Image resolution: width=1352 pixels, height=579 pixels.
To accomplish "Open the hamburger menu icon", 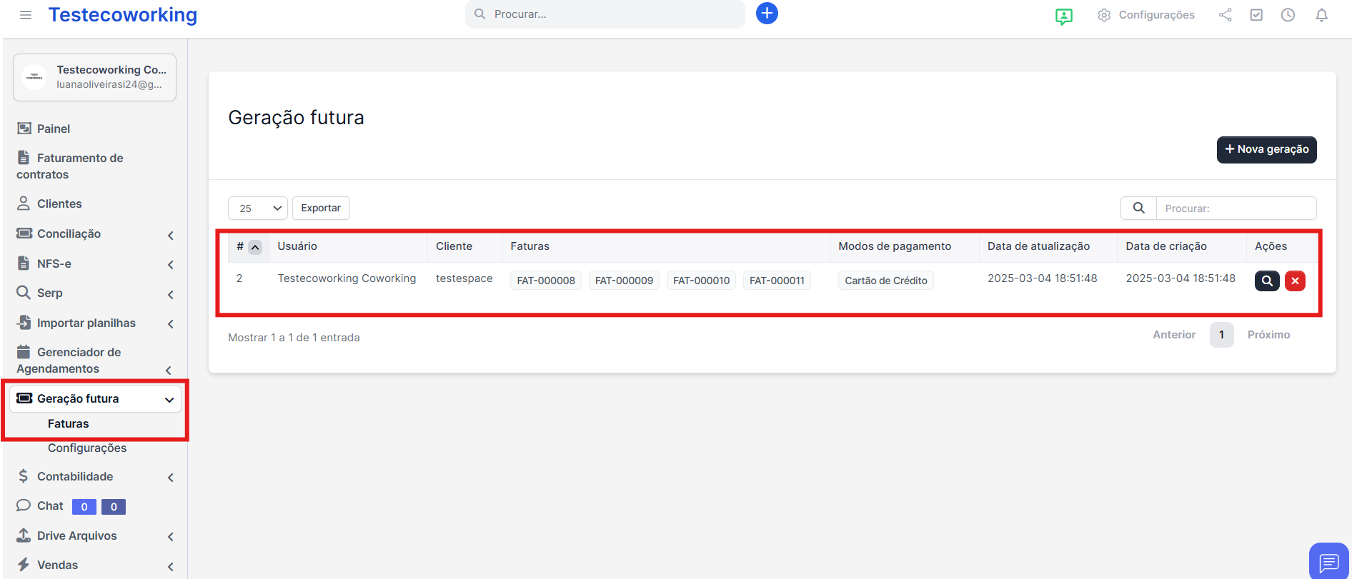I will point(26,15).
